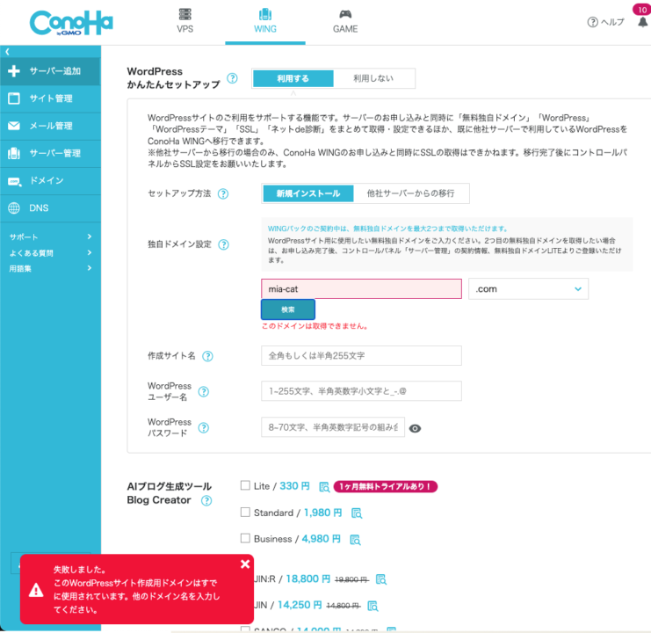
Task: Open DNS in the sidebar
Action: tap(50, 208)
